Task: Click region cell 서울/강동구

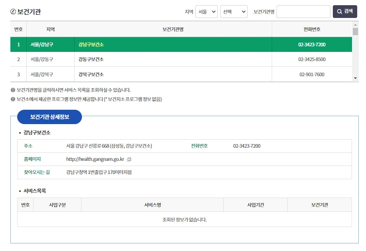Action: pos(42,59)
